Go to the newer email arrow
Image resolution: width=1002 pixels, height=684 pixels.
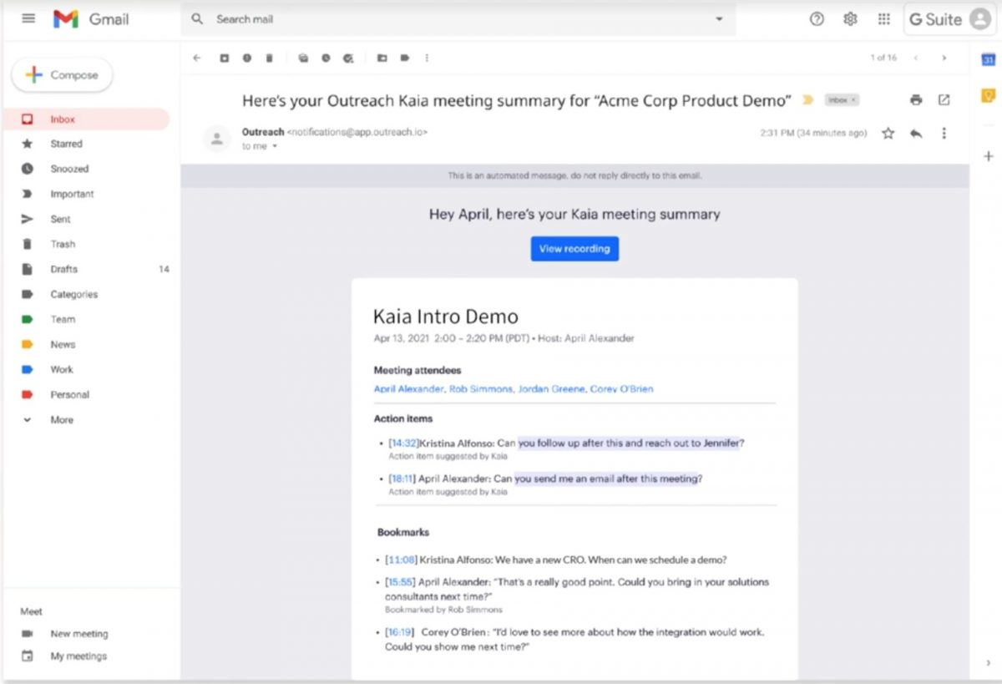(x=916, y=58)
